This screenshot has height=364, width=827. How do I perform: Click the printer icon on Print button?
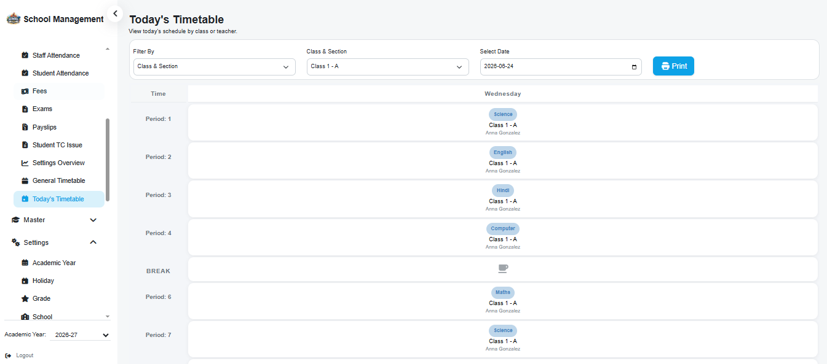pyautogui.click(x=665, y=66)
